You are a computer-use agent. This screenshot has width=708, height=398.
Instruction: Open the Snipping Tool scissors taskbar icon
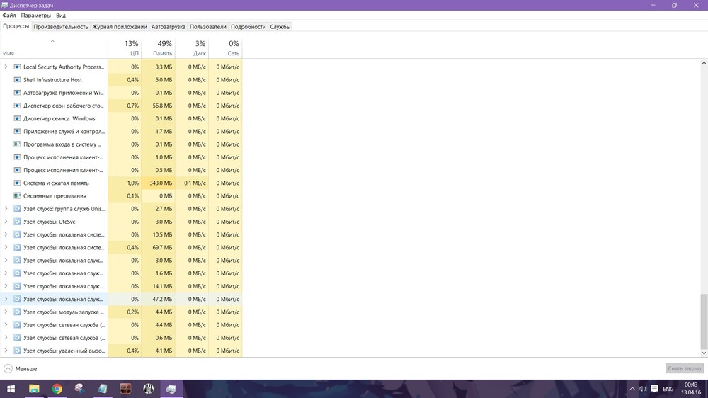tap(79, 389)
